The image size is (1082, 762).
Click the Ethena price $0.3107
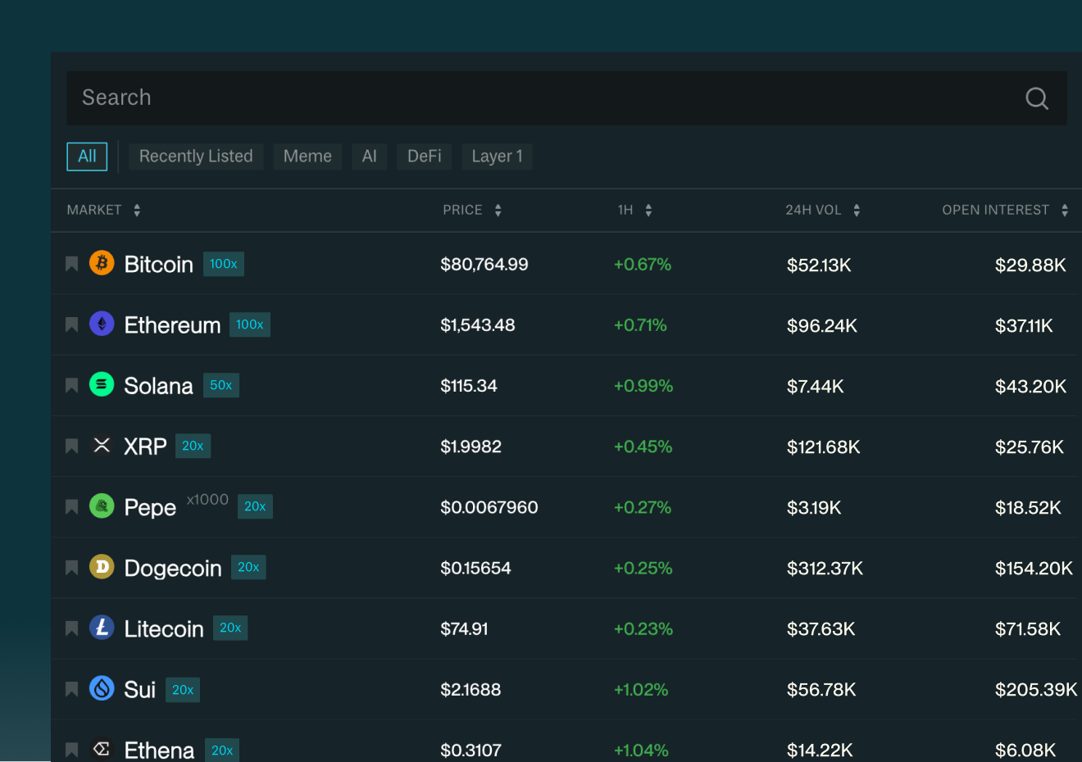tap(471, 751)
